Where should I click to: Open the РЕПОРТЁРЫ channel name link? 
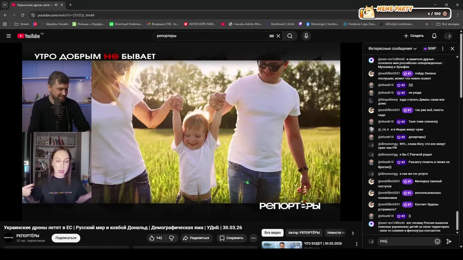point(28,236)
